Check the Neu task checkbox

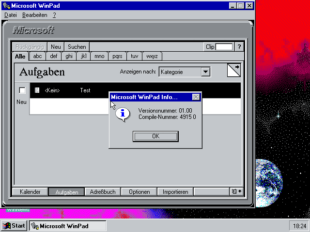[22, 90]
